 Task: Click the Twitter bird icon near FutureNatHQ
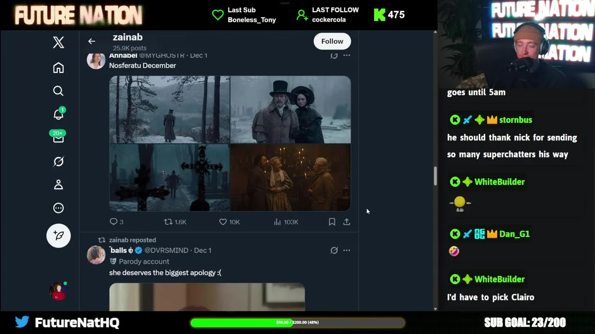22,322
